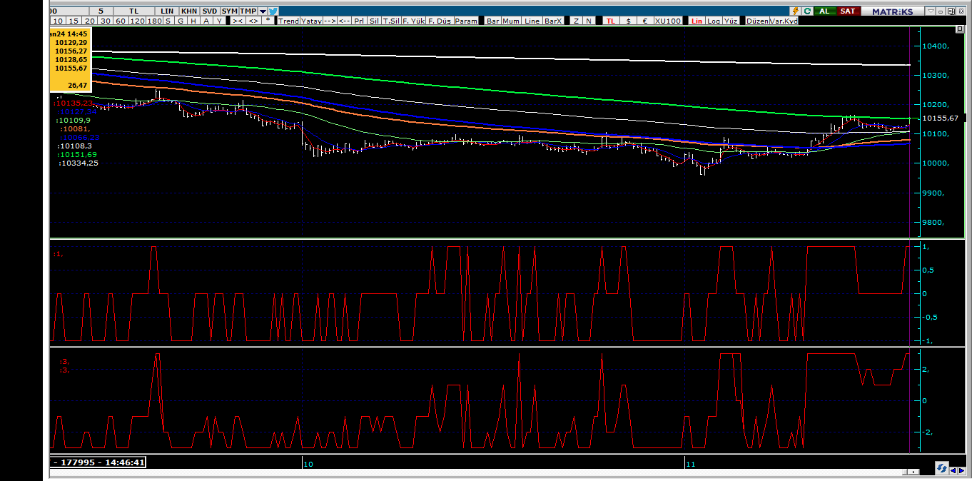
Task: Click the N toolbar button
Action: point(589,21)
